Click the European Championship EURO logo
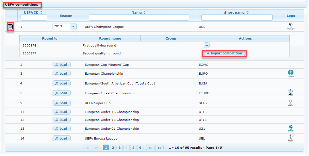The image size is (309, 156). [x=291, y=73]
